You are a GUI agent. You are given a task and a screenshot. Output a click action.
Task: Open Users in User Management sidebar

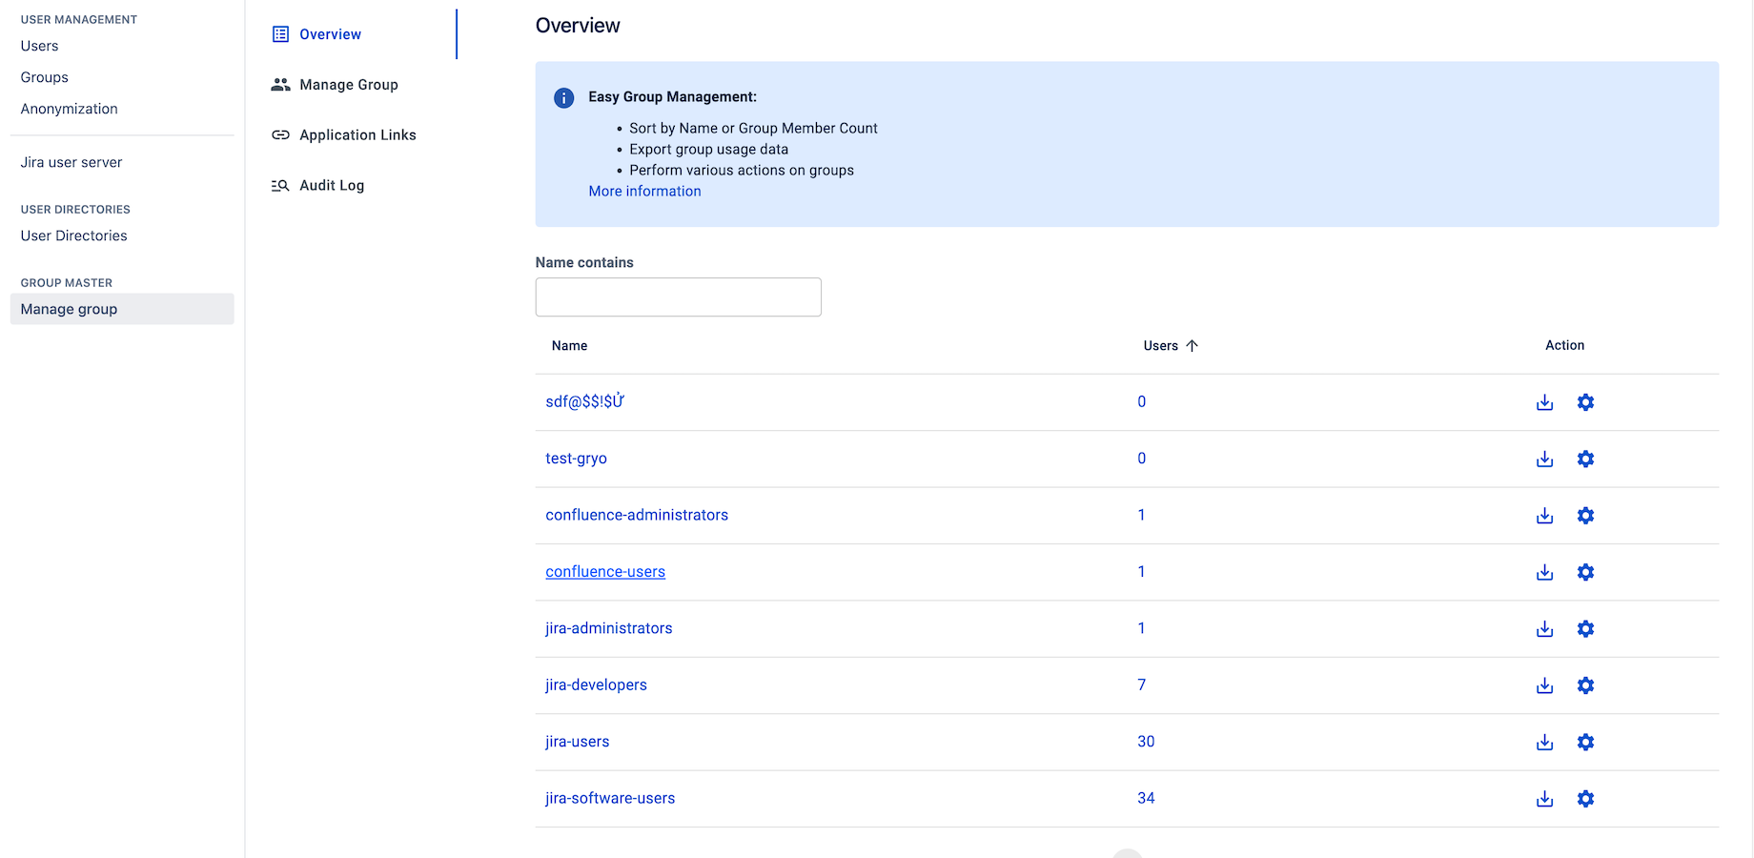pos(39,46)
